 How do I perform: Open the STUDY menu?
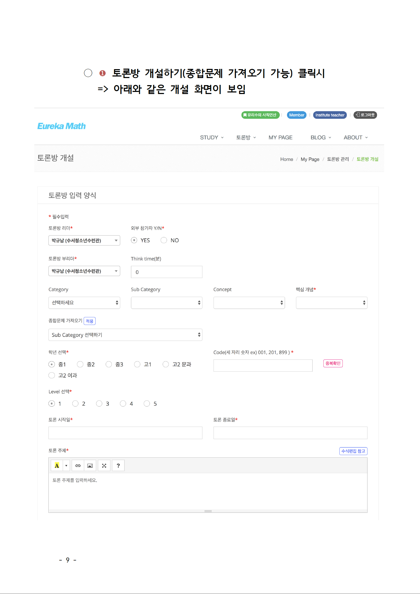pos(212,137)
